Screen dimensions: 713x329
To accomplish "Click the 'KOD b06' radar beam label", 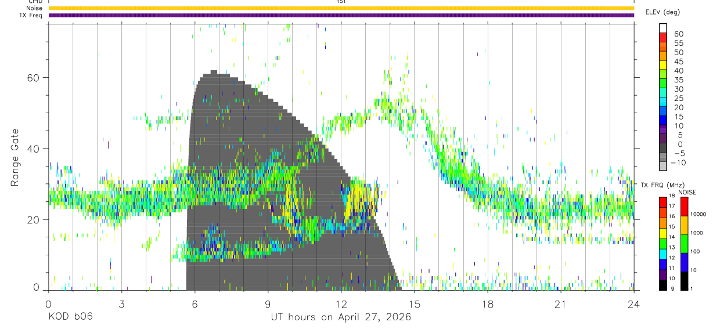I will [70, 317].
